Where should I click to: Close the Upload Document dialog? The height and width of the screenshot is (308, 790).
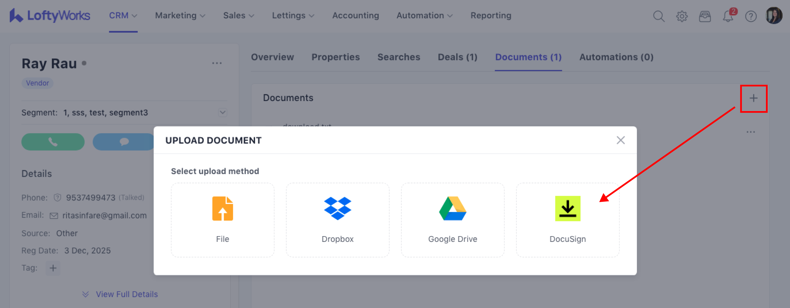(620, 140)
